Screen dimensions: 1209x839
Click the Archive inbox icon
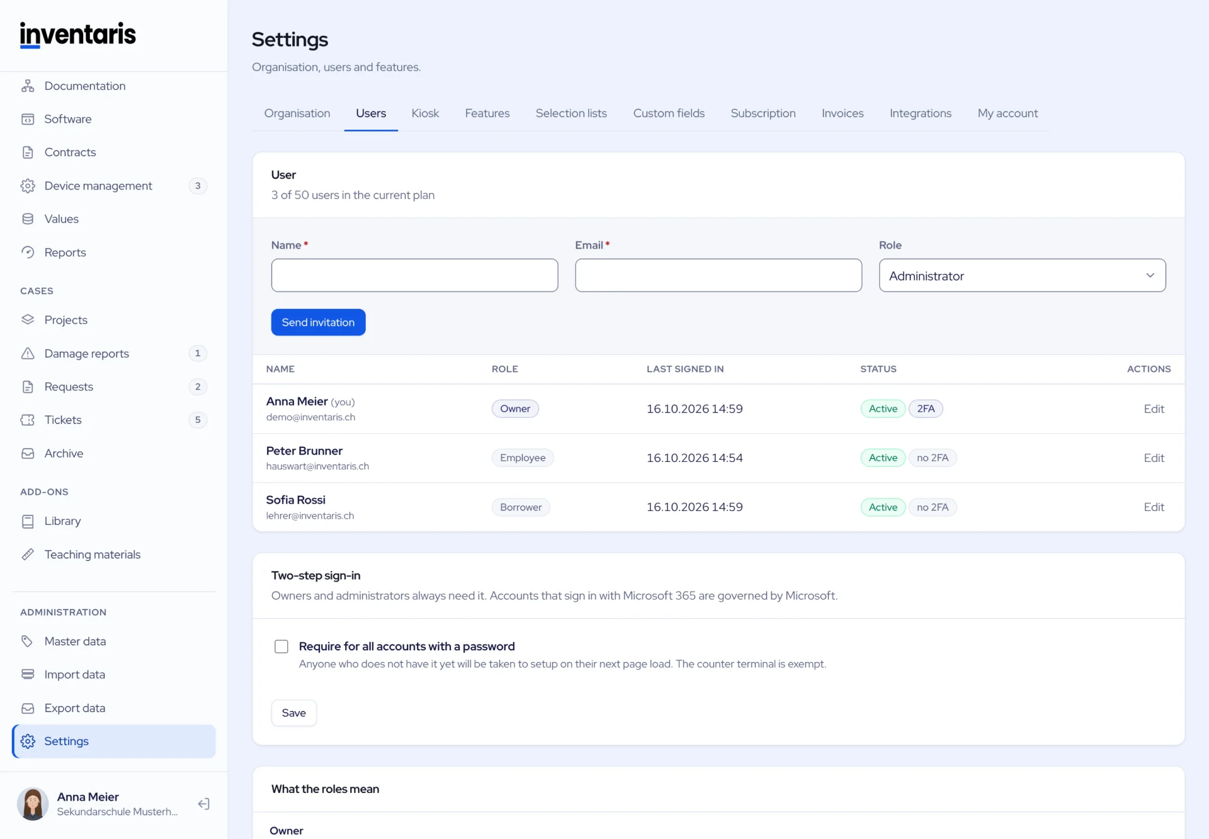pyautogui.click(x=28, y=453)
